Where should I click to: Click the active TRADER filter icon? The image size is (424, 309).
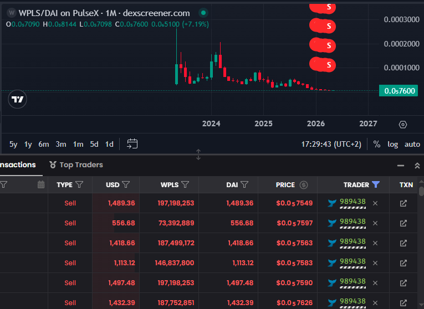pyautogui.click(x=376, y=184)
